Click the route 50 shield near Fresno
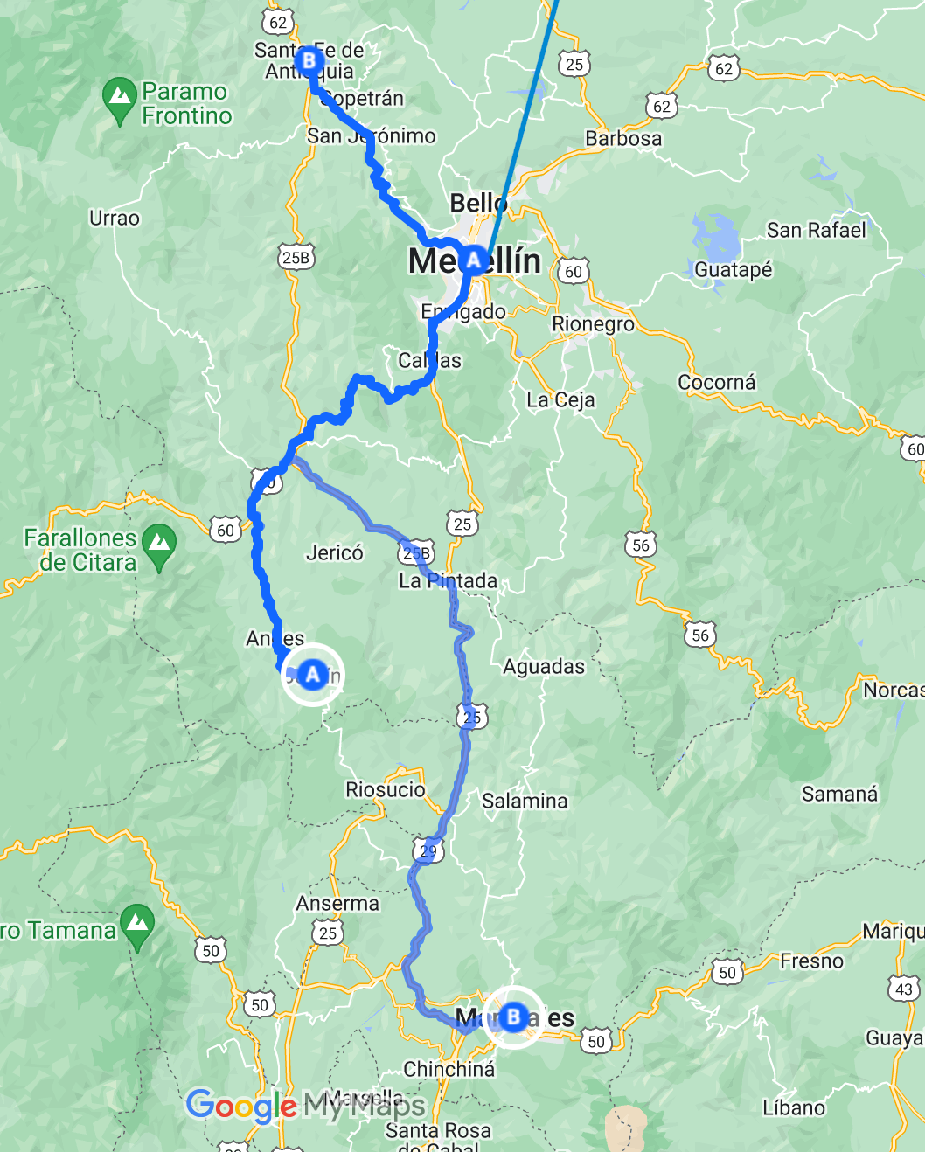The image size is (925, 1152). pos(727,972)
